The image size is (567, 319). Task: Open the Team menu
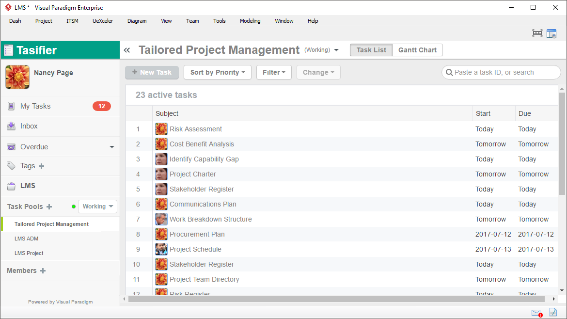192,21
